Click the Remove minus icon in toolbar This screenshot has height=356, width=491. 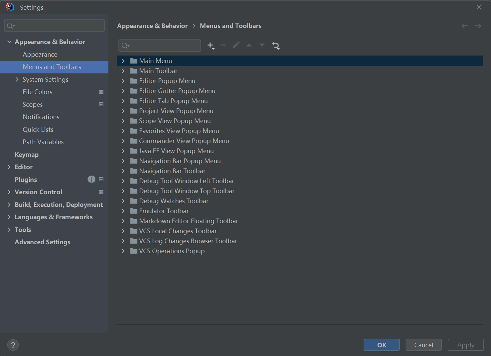coord(223,45)
